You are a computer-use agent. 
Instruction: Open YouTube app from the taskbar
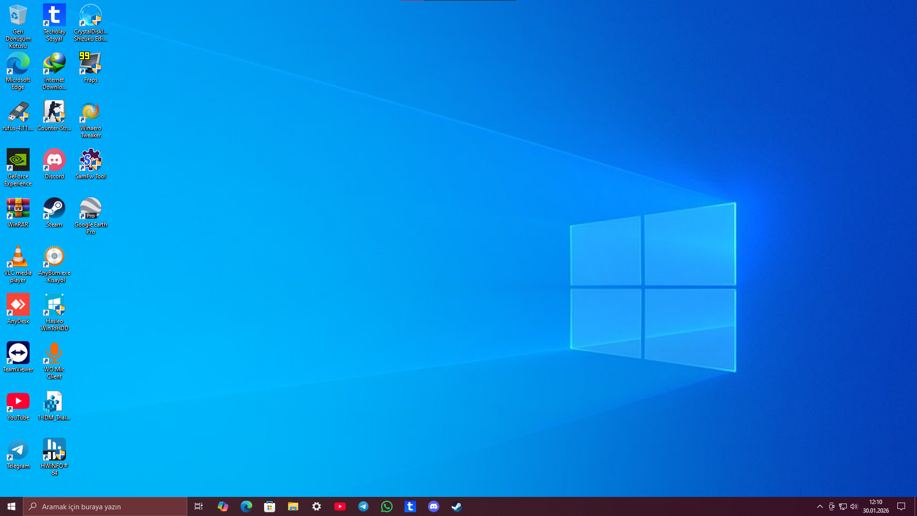click(340, 506)
